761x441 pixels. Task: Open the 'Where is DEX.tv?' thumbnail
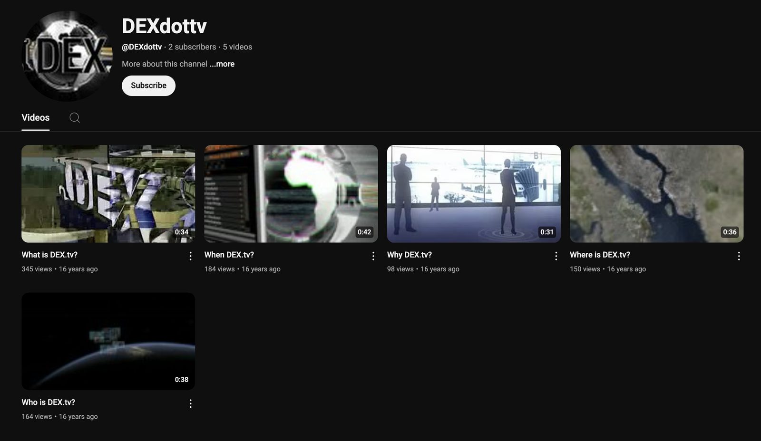[656, 193]
